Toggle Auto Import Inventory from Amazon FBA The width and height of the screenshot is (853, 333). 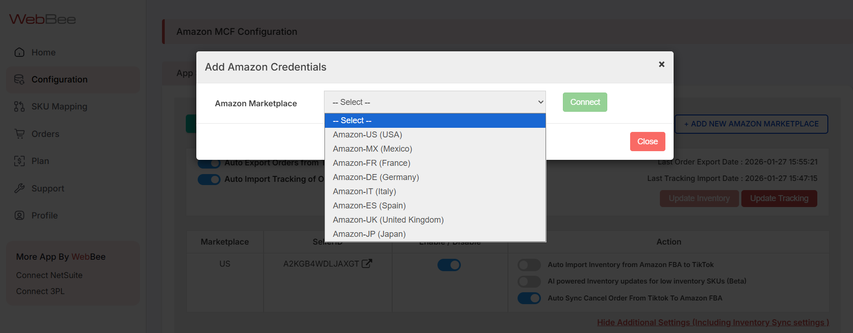(x=529, y=265)
